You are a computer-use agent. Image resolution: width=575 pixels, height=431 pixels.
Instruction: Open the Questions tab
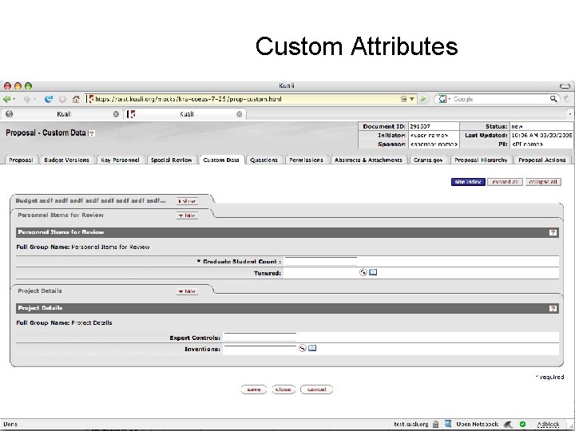(x=264, y=160)
